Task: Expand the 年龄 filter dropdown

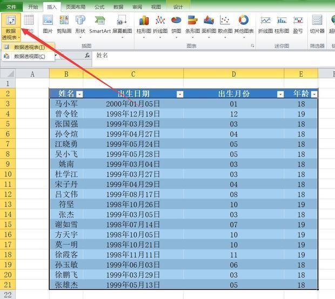Action: click(x=314, y=94)
